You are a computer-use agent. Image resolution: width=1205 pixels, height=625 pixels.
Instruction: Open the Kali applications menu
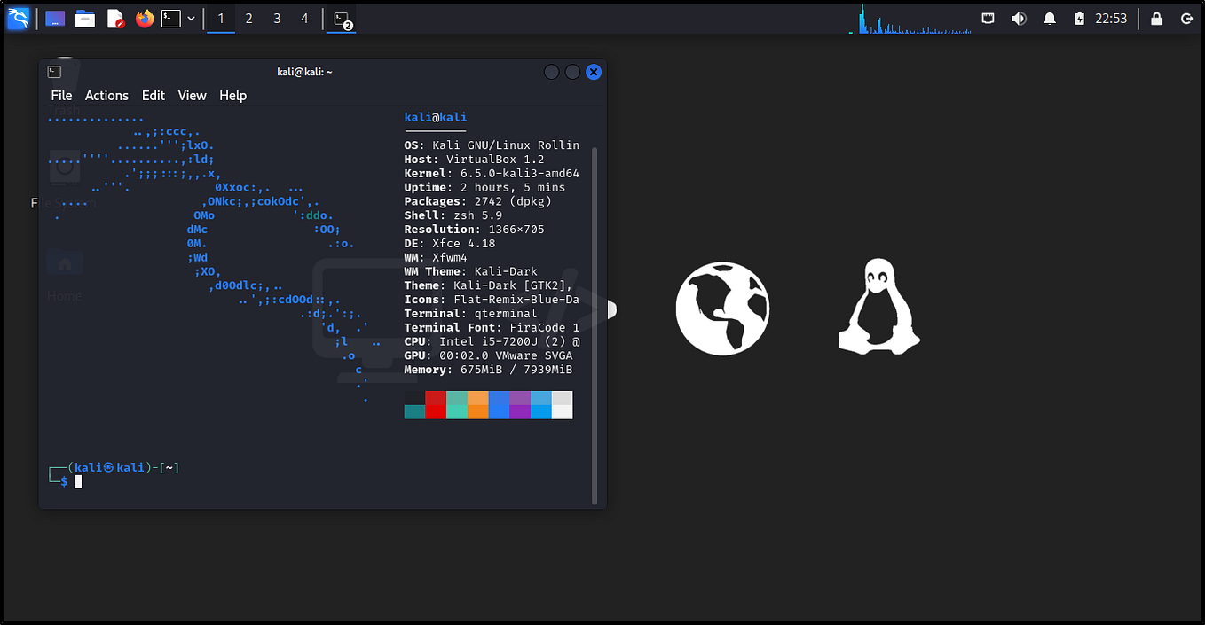tap(18, 18)
